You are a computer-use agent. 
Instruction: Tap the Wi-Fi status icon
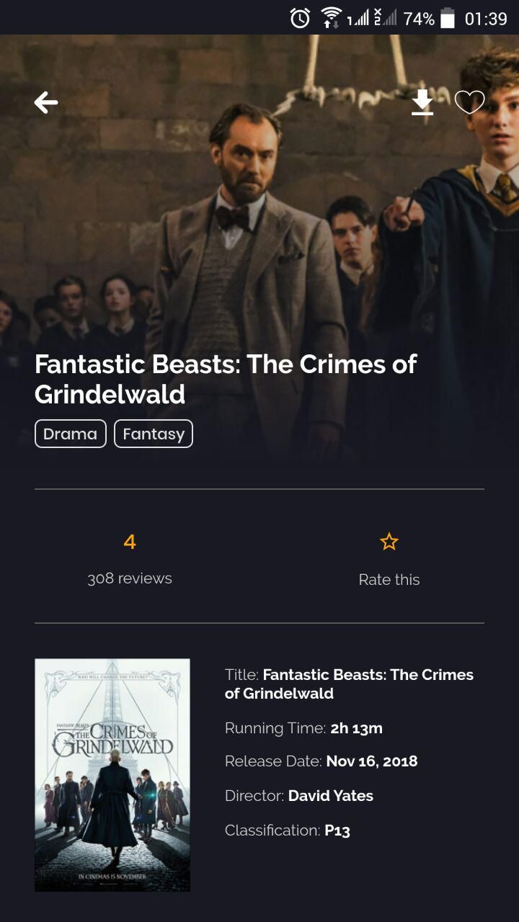331,18
